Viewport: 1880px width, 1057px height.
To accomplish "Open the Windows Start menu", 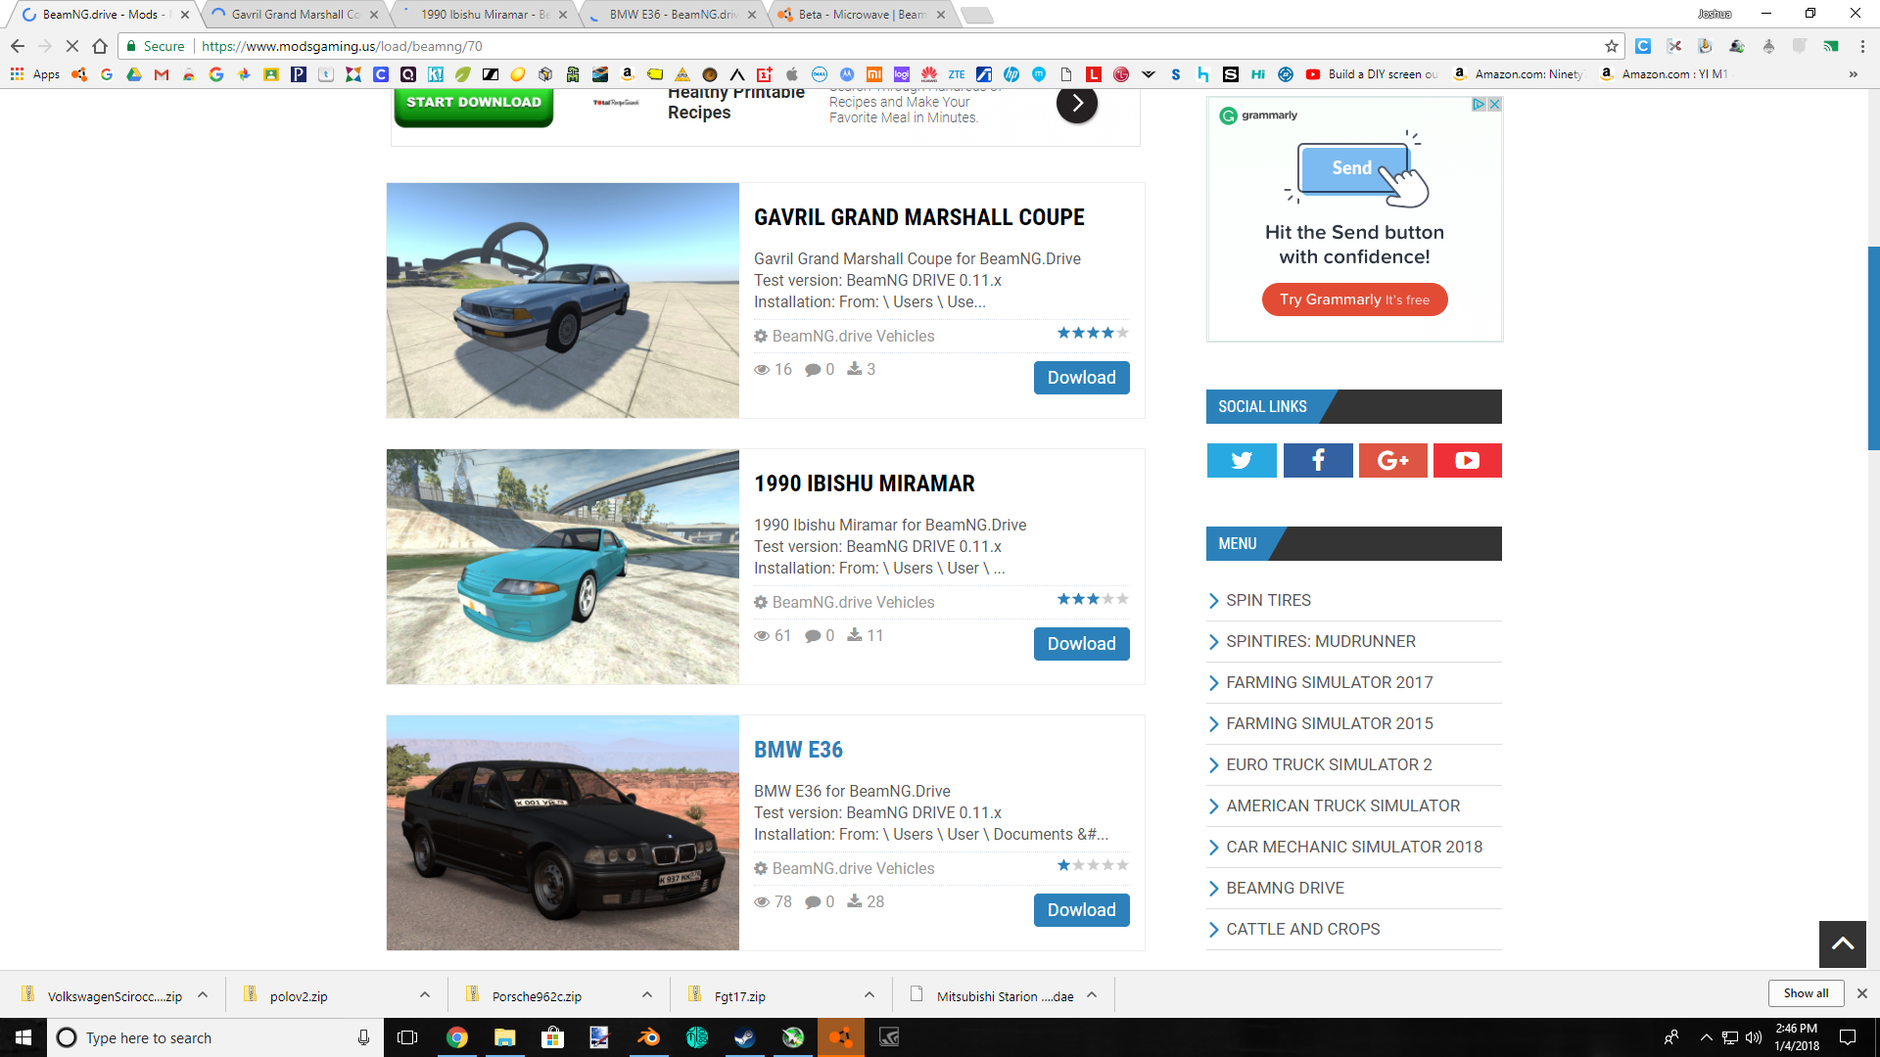I will pyautogui.click(x=23, y=1037).
